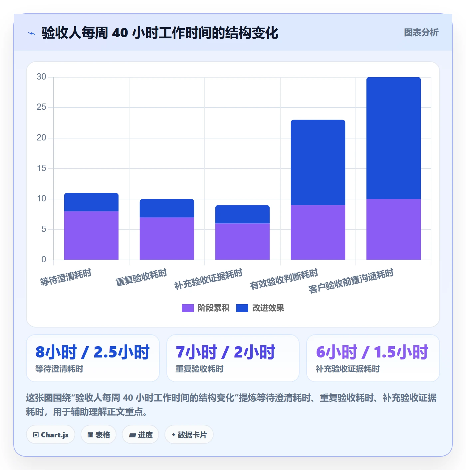This screenshot has height=470, width=466.
Task: Click the 等待澄清耗时 caption in first card
Action: 59,369
